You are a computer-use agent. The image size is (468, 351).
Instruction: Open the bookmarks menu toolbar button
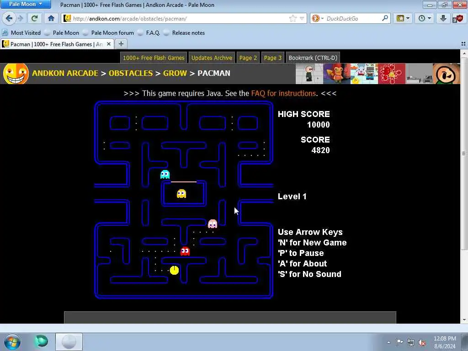pos(403,18)
